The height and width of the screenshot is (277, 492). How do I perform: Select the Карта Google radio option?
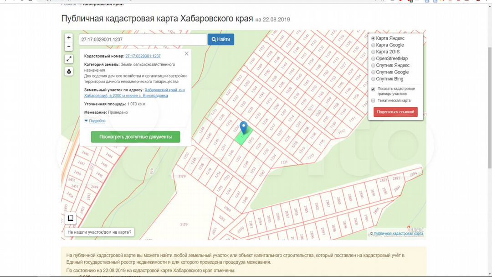click(x=374, y=45)
